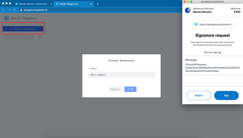Click the Glacier Network account name
243x138 pixels.
[202, 12]
